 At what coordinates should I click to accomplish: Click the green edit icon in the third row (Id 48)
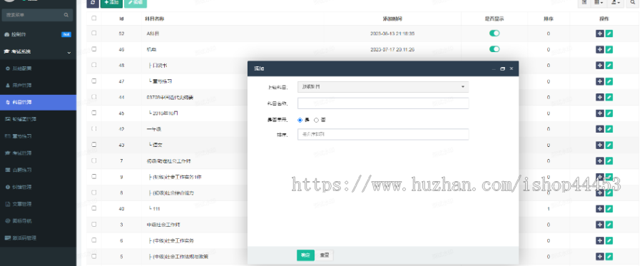pyautogui.click(x=609, y=66)
